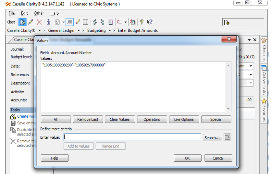Click the Range End button
This screenshot has width=271, height=174.
pos(110,146)
